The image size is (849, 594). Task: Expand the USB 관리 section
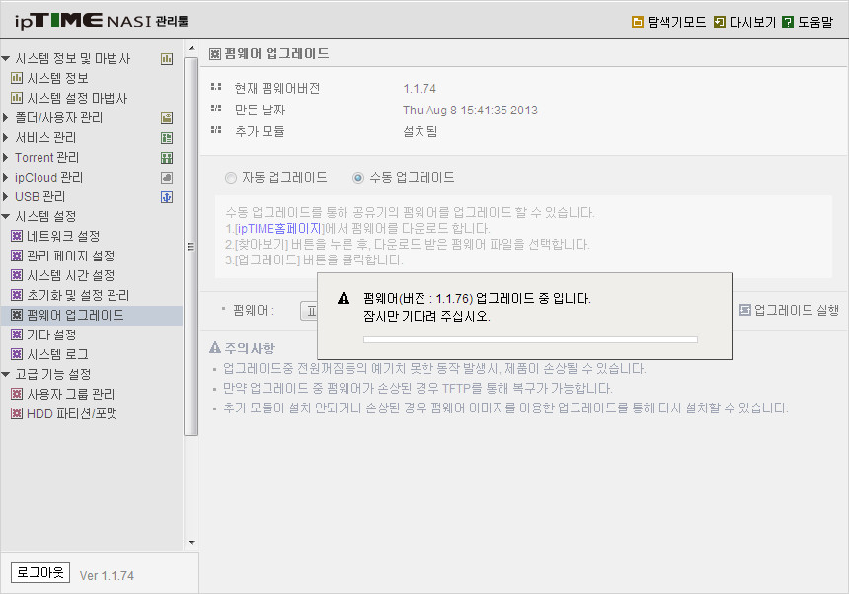(5, 197)
